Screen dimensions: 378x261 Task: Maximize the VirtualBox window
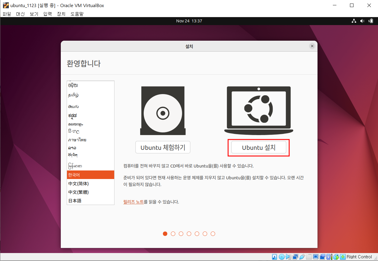click(351, 5)
